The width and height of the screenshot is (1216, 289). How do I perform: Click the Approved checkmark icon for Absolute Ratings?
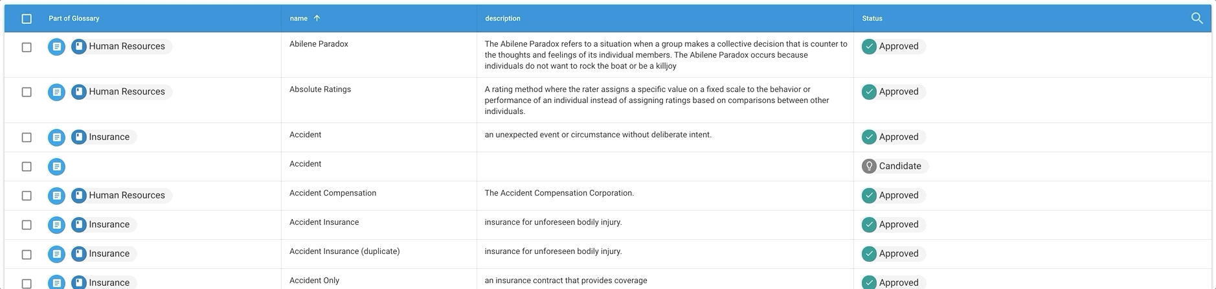tap(869, 92)
